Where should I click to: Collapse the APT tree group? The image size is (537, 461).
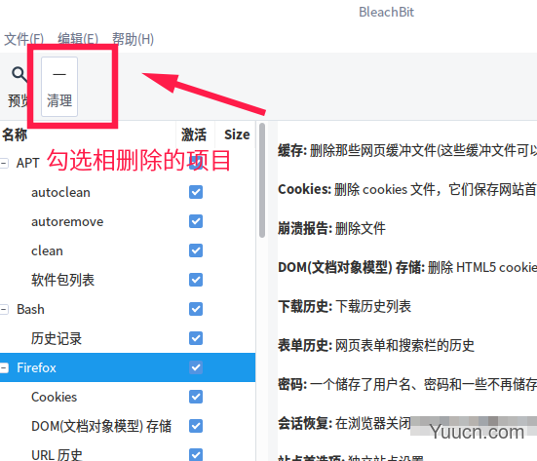[x=4, y=163]
